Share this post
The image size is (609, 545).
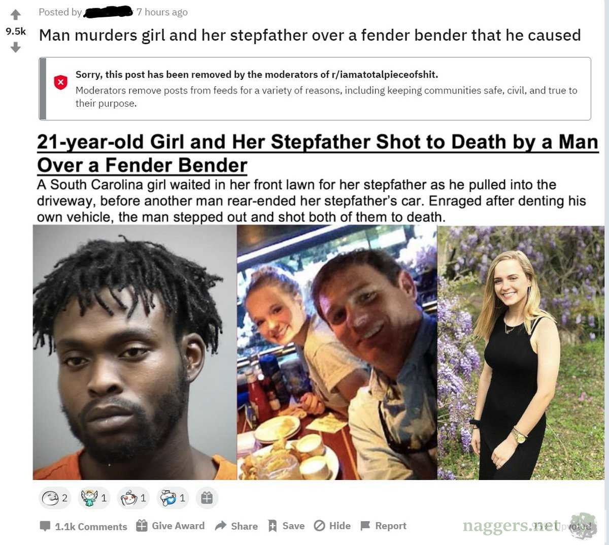pos(236,526)
